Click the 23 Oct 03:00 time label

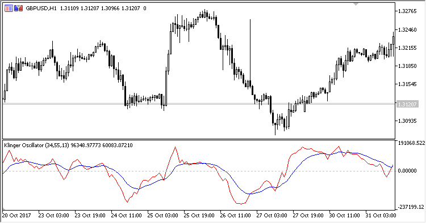(x=53, y=216)
